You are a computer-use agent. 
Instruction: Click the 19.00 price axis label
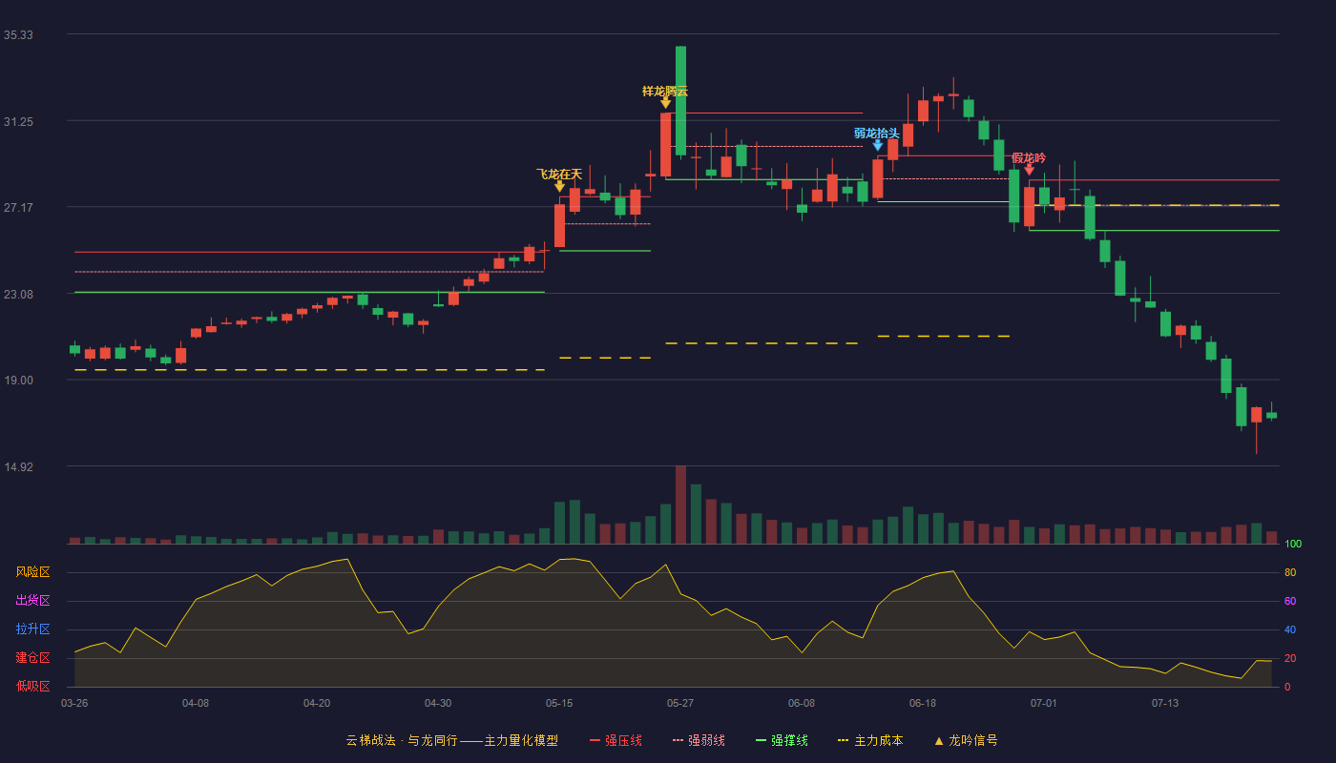click(18, 381)
